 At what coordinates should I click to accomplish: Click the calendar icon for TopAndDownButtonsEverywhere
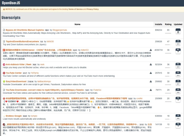click(x=178, y=43)
